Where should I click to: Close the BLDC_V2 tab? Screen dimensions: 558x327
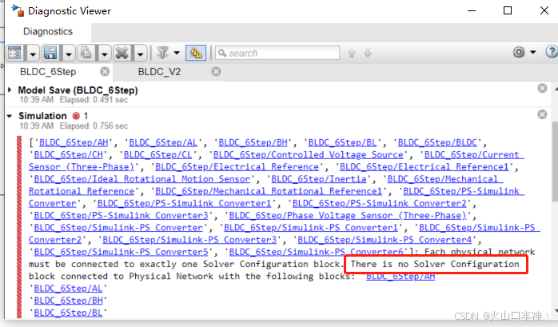pos(216,72)
